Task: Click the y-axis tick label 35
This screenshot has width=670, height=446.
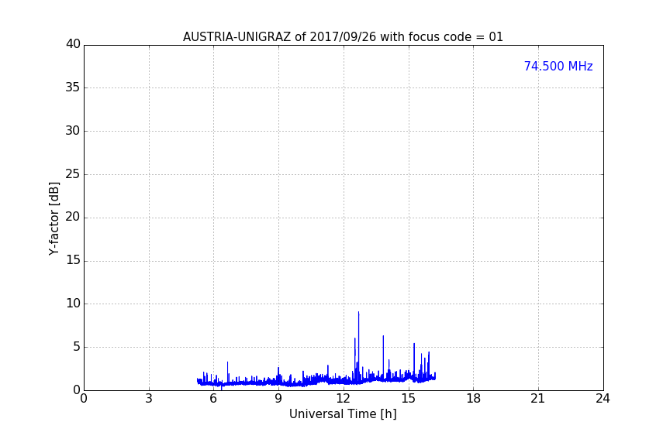Action: [73, 87]
